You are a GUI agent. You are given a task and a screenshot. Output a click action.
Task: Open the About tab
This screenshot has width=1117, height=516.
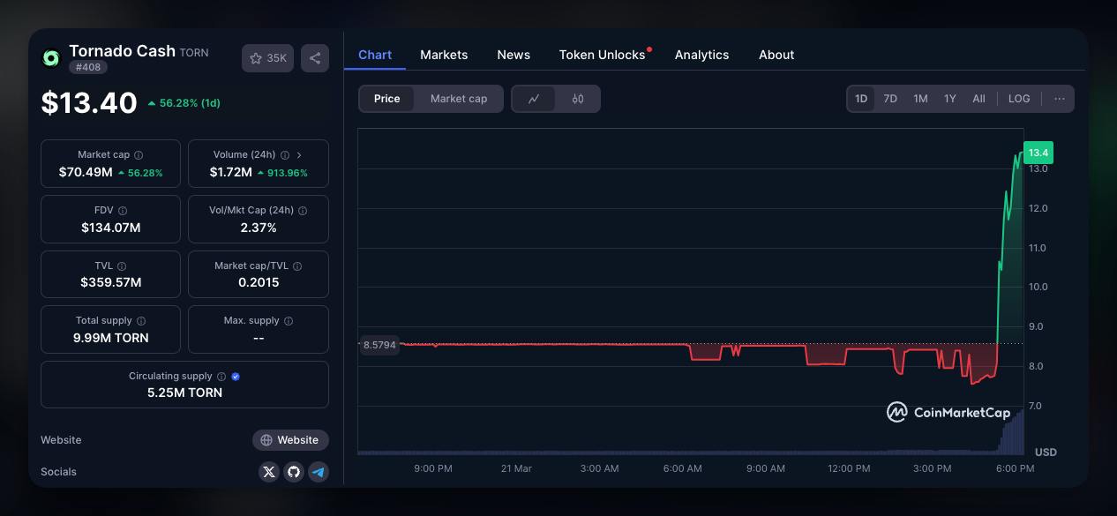[x=776, y=55]
